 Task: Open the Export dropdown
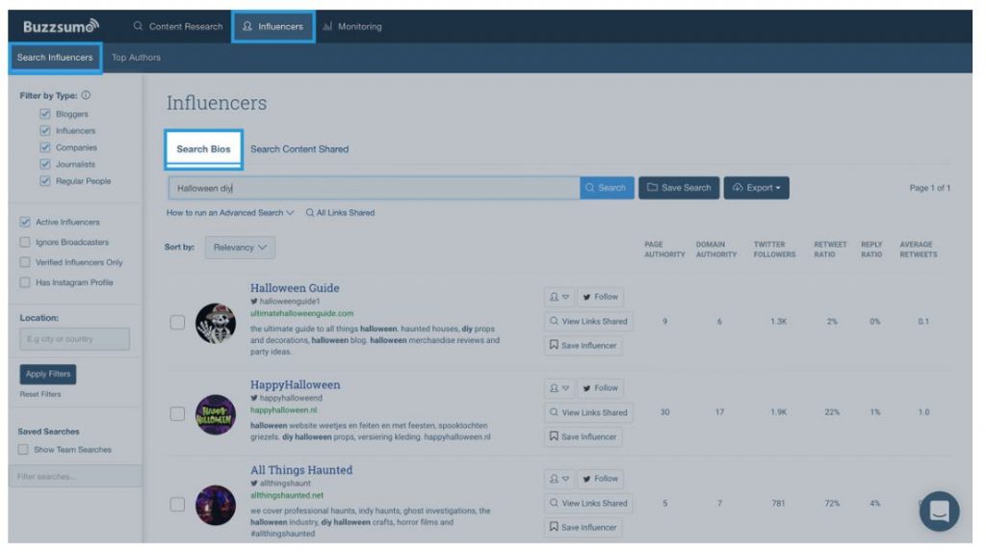click(757, 188)
